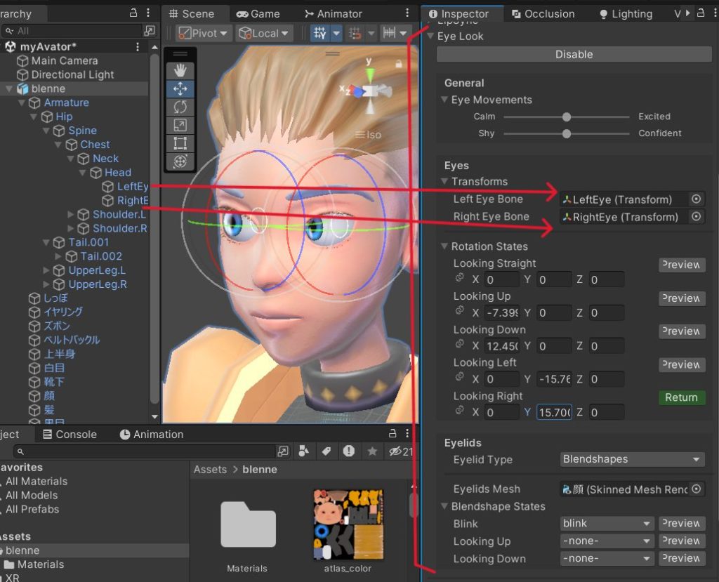
Task: Expand Shoulder.L in the Hierarchy tree
Action: (x=70, y=214)
